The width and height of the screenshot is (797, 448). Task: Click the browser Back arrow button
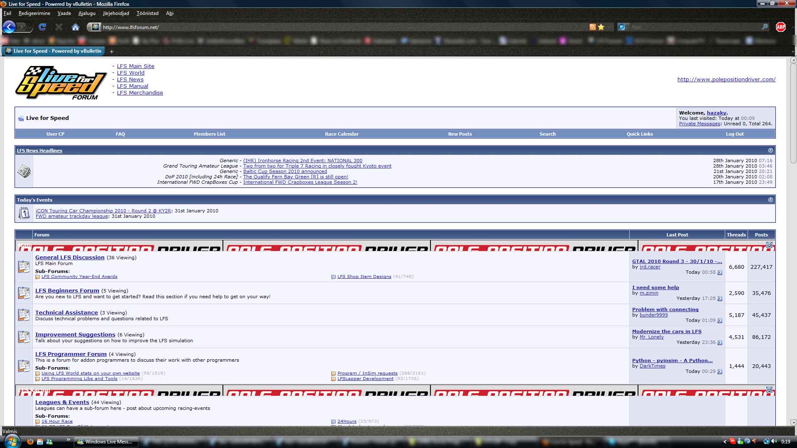click(9, 27)
